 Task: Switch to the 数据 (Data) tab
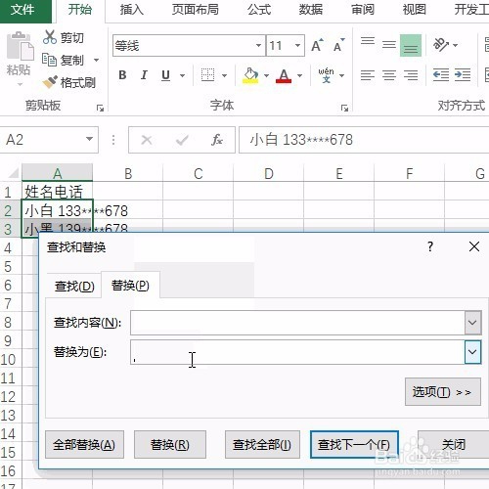pyautogui.click(x=311, y=10)
